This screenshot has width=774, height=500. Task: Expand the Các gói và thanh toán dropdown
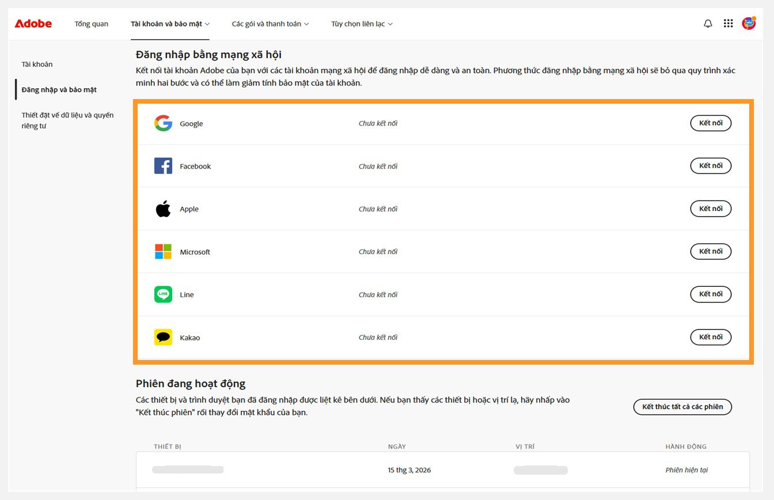pos(270,24)
